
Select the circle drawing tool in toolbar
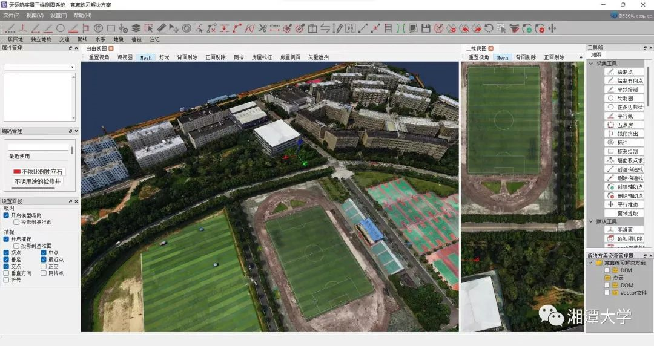pyautogui.click(x=61, y=28)
